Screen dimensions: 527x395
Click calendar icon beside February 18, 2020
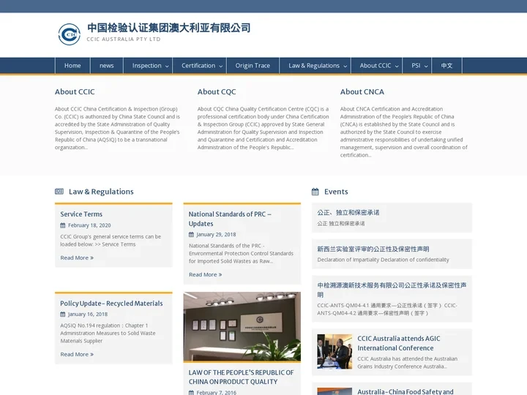pos(63,225)
